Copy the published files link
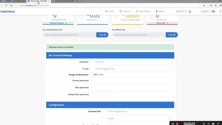 (x=102, y=35)
